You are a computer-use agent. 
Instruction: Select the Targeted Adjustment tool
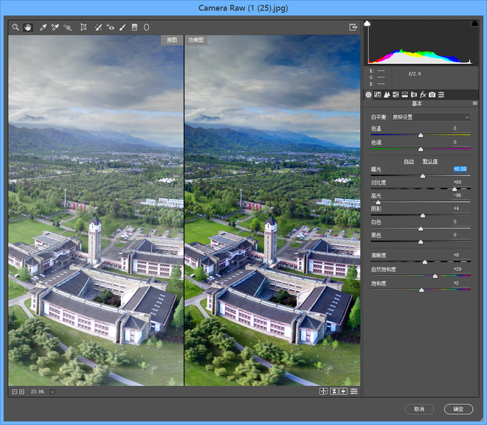click(67, 27)
